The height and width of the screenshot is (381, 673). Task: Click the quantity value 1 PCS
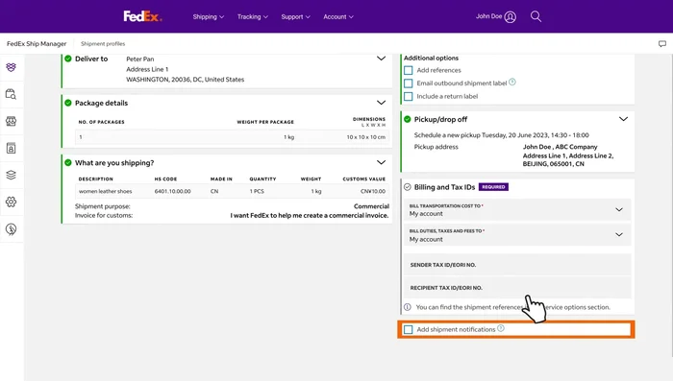pyautogui.click(x=257, y=191)
